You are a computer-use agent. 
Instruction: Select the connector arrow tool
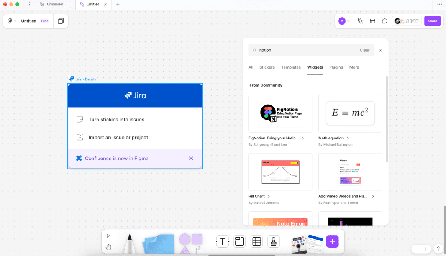point(198,249)
